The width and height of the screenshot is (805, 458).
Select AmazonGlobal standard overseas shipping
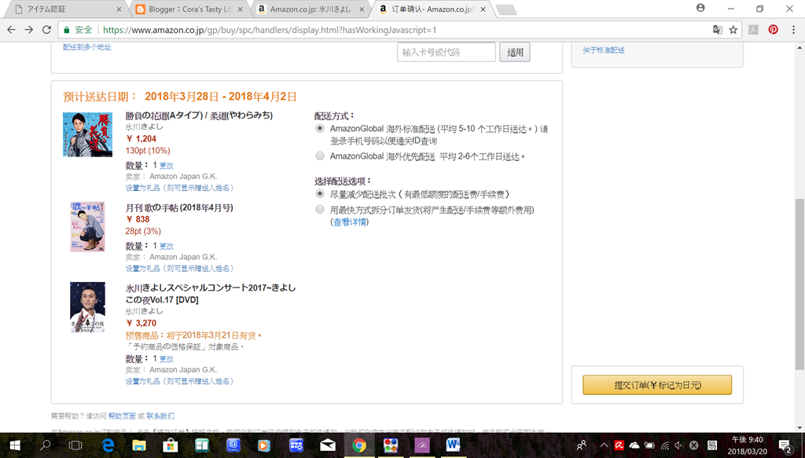320,129
